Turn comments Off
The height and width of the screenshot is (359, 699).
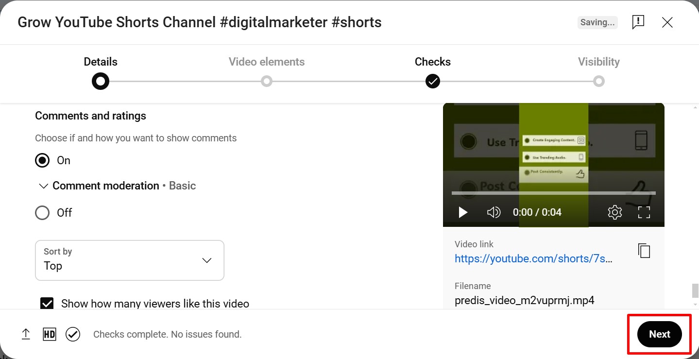coord(42,212)
